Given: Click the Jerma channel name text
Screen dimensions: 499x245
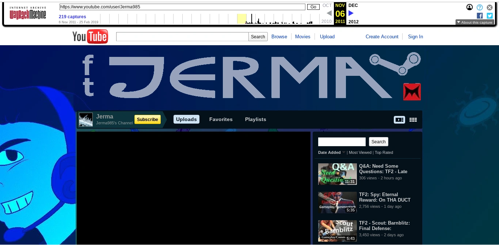Looking at the screenshot, I should (104, 117).
